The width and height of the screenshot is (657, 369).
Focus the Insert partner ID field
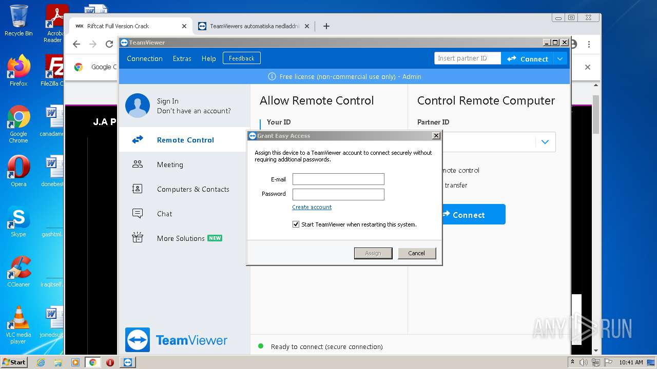[x=467, y=58]
